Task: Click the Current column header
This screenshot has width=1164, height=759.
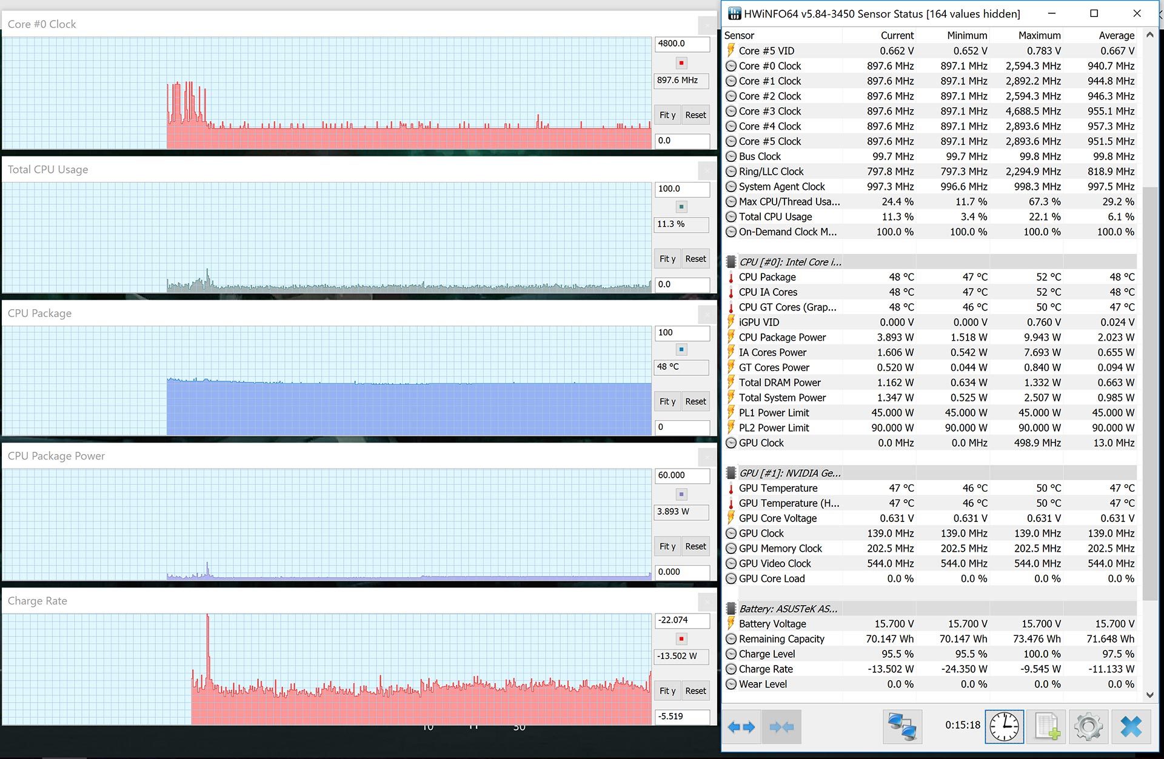Action: coord(879,36)
